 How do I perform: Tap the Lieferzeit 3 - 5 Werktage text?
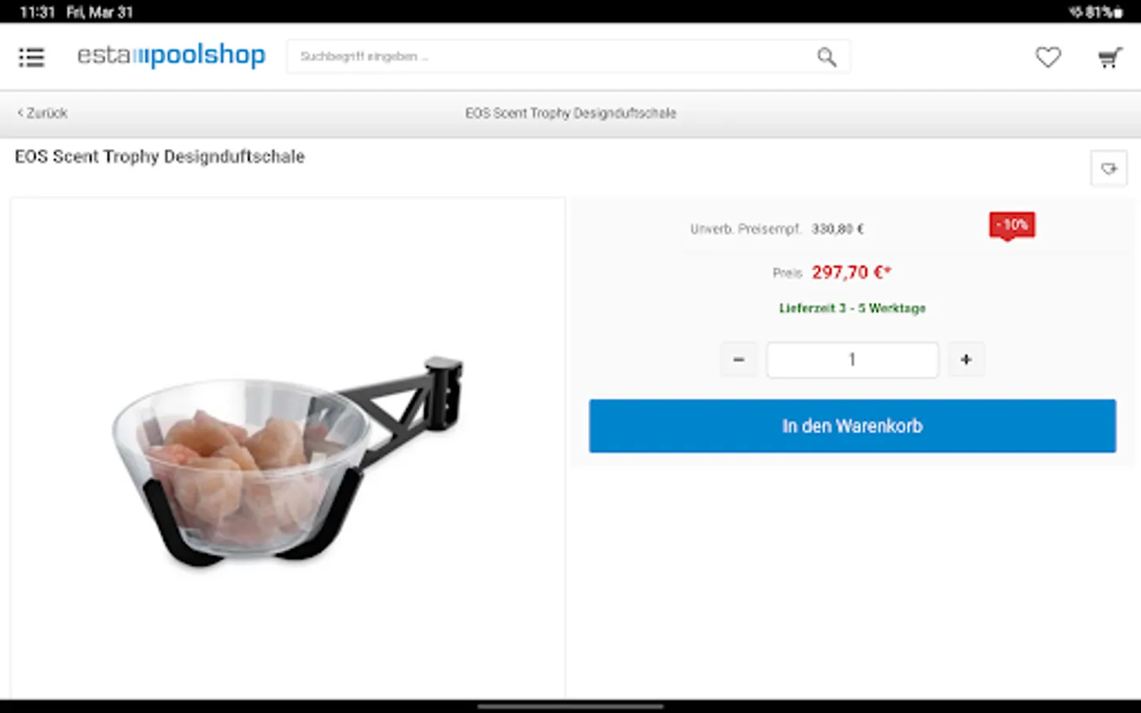click(853, 308)
